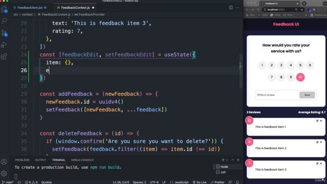Open the editor More Actions menu

point(237,8)
